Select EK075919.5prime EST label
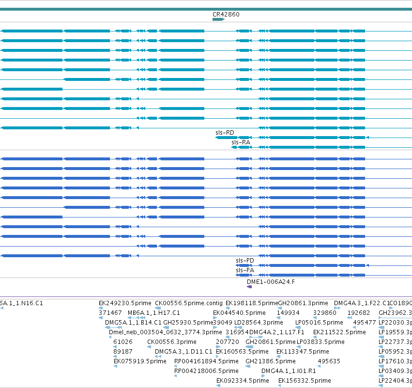The height and width of the screenshot is (388, 412). coord(140,361)
